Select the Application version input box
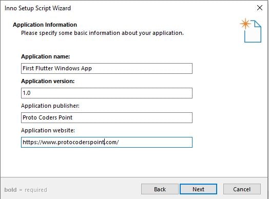Image resolution: width=269 pixels, height=199 pixels. pos(107,93)
